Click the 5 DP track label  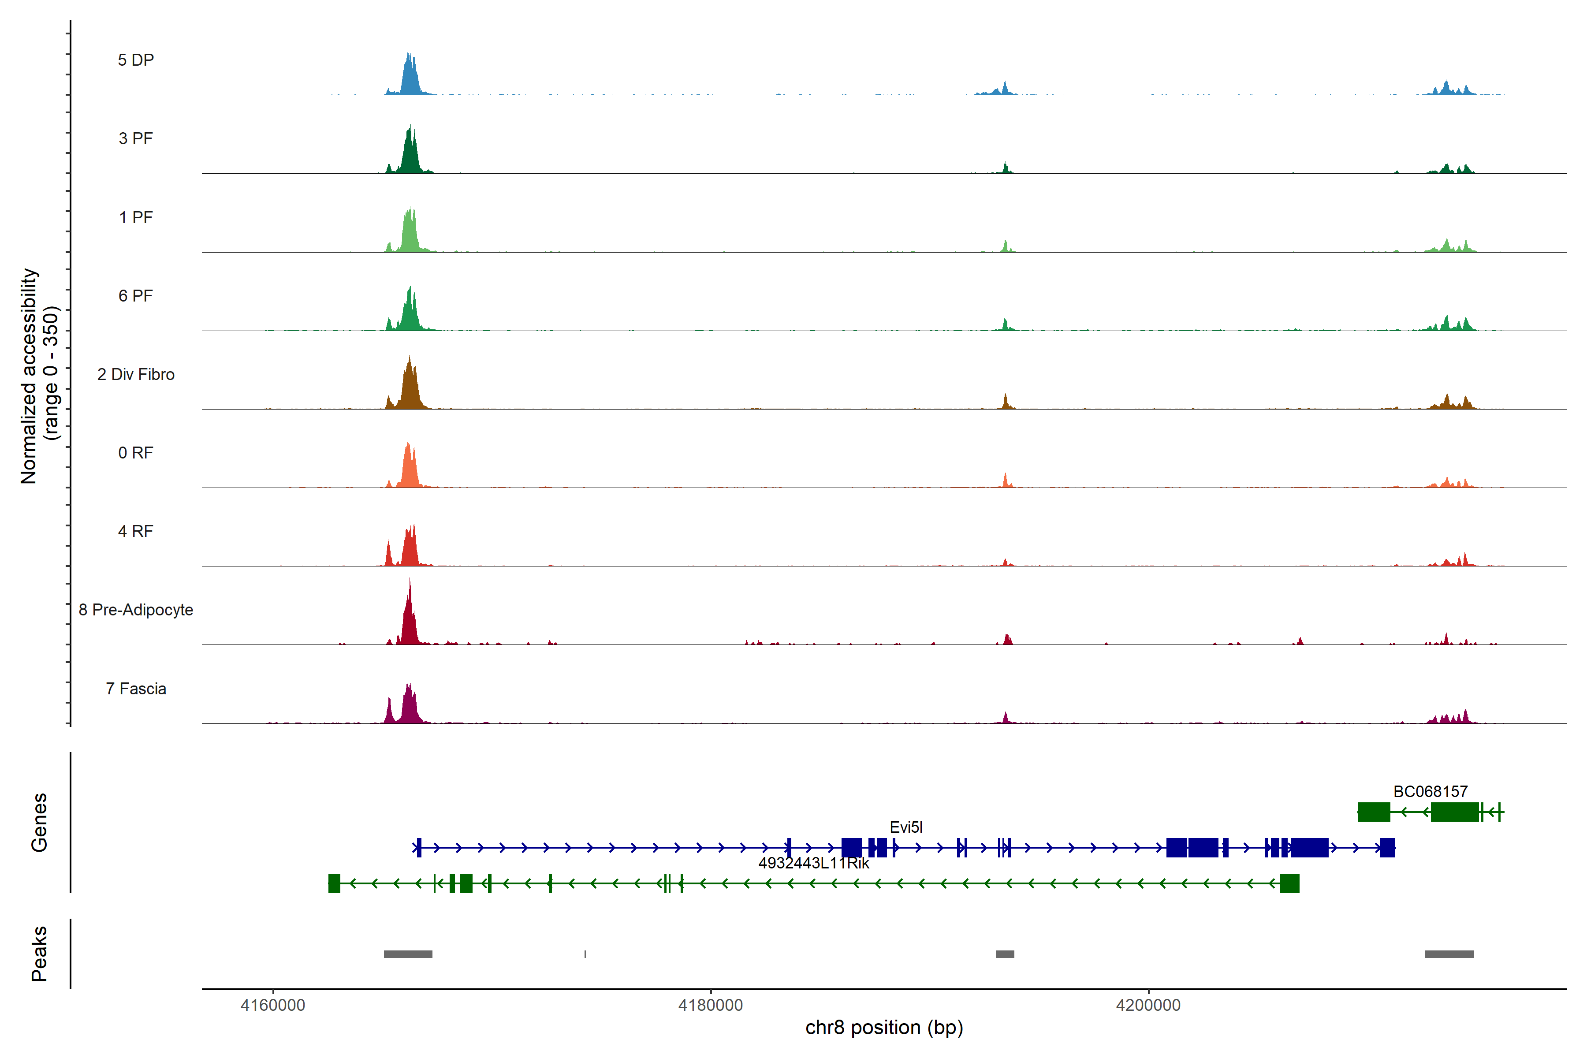point(136,60)
